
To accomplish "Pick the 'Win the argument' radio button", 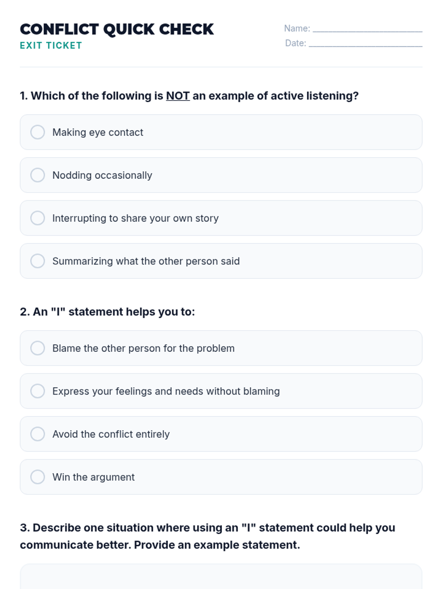I will 38,477.
